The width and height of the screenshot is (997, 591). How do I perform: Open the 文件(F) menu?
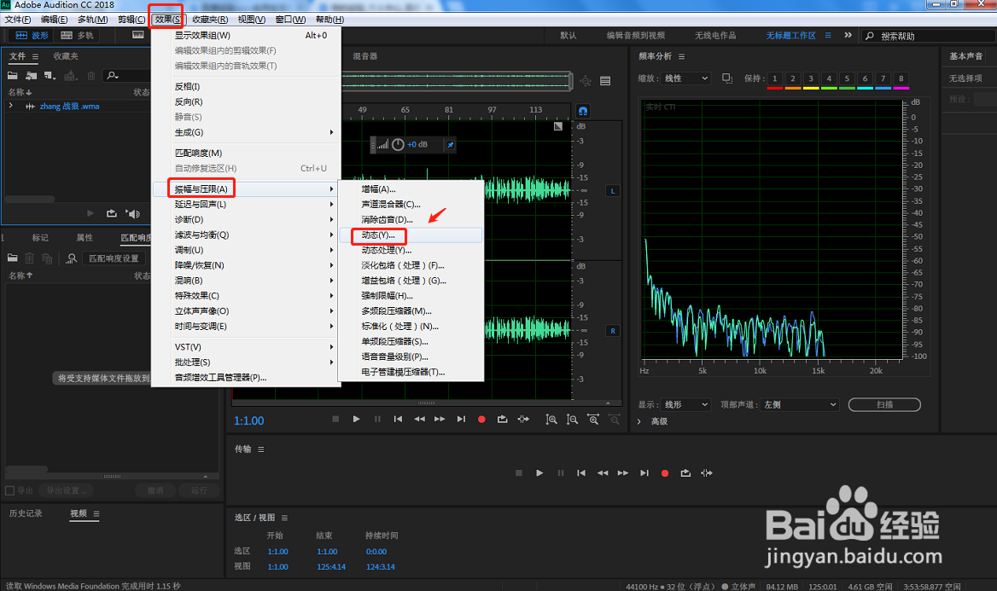tap(18, 20)
